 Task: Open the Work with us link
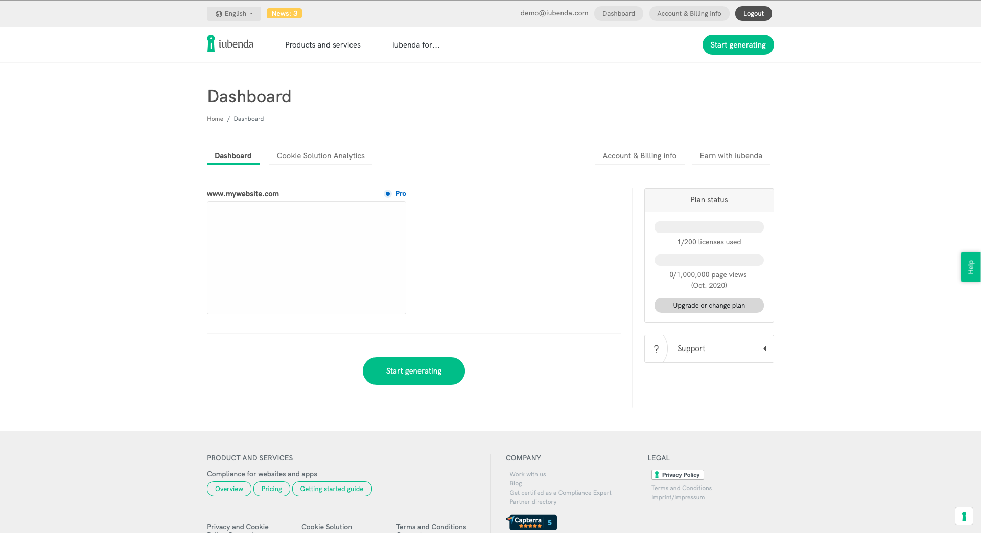pos(528,474)
